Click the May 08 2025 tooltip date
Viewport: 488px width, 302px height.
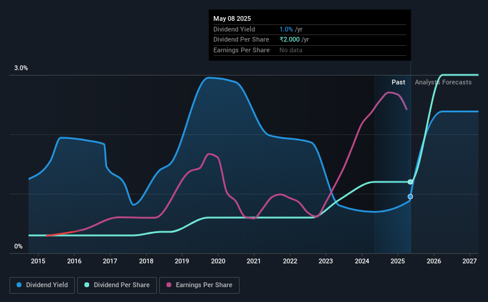tap(232, 18)
